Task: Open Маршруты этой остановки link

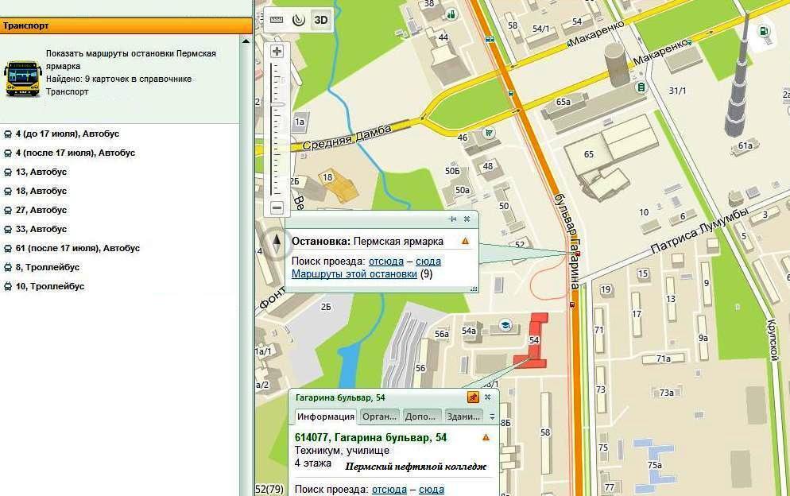Action: point(354,273)
